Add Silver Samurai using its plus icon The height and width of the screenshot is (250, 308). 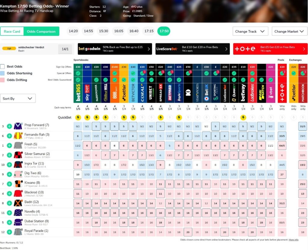coord(9,155)
